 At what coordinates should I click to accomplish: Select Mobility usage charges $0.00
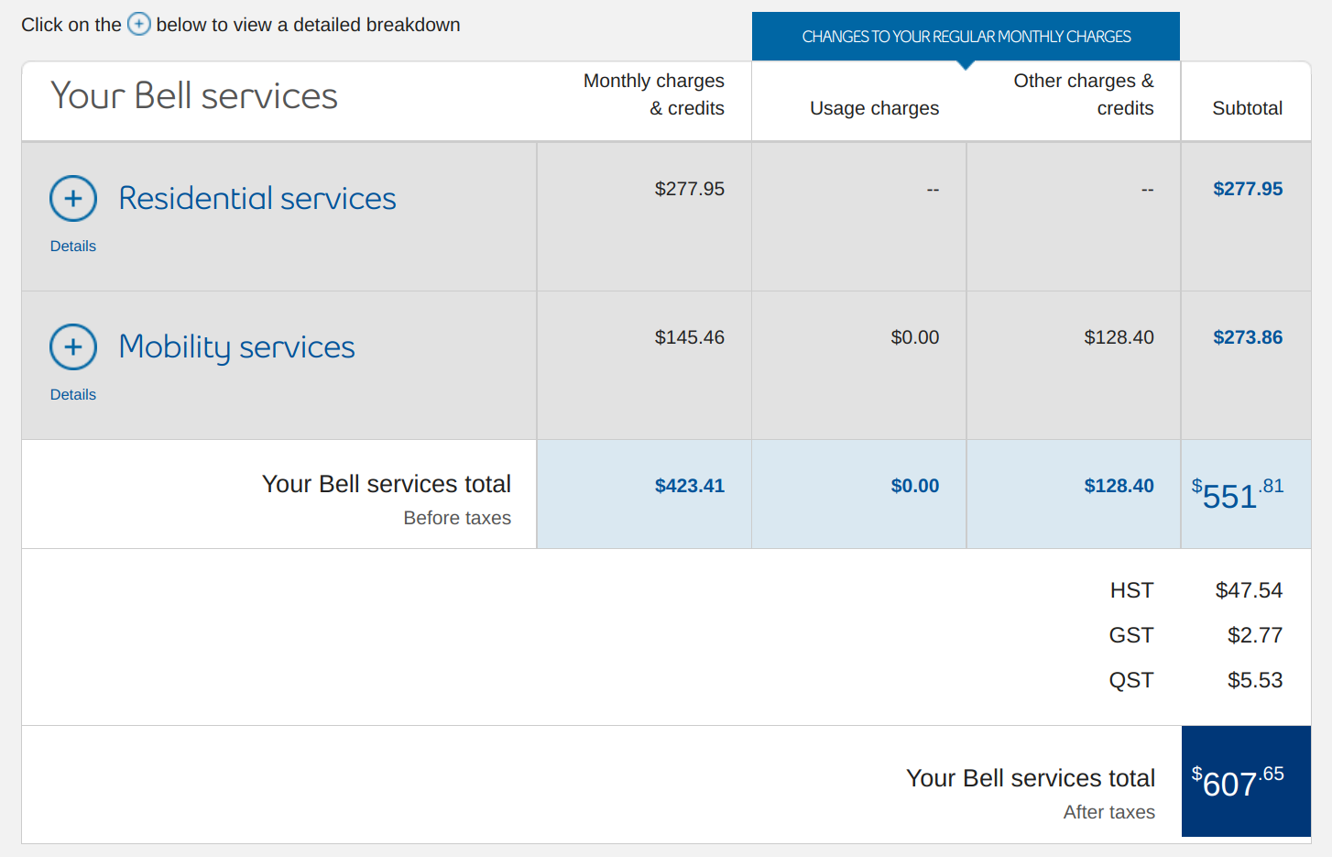click(915, 337)
